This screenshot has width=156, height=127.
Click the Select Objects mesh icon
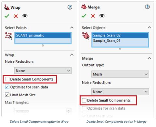pos(86,36)
